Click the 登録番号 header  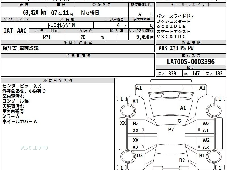pyautogui.click(x=102, y=5)
